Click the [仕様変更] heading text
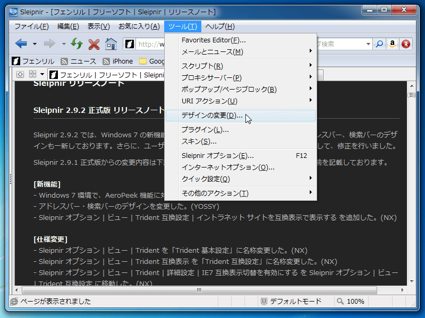The image size is (425, 318). coord(50,240)
